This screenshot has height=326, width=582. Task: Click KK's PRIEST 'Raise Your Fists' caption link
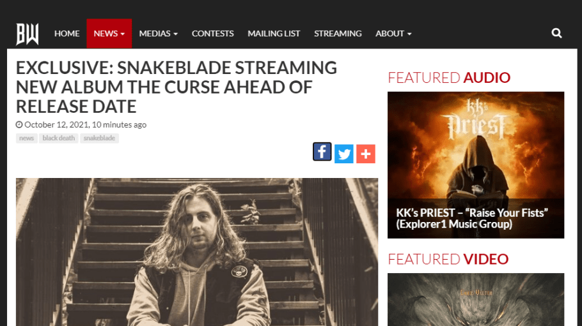[x=472, y=218]
